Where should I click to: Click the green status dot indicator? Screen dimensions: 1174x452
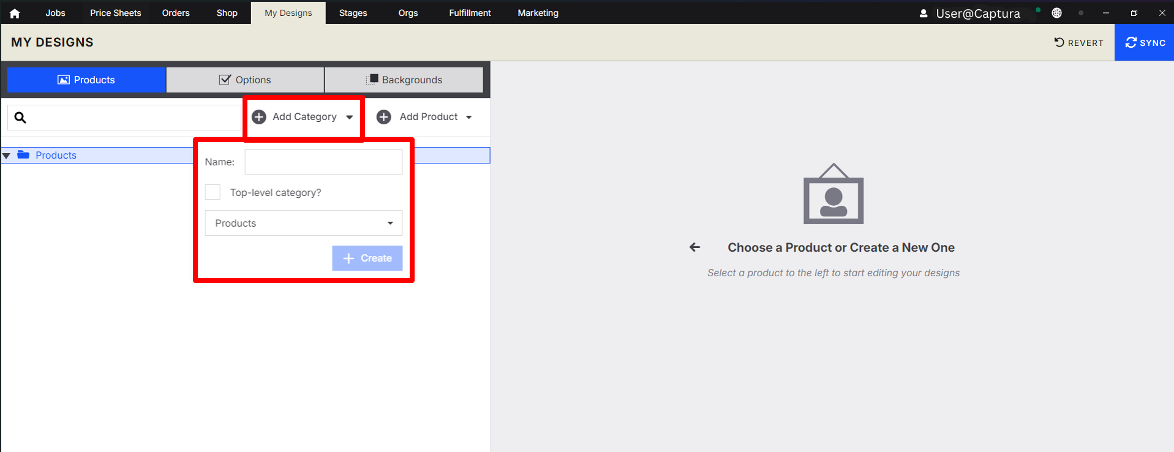click(x=1038, y=10)
